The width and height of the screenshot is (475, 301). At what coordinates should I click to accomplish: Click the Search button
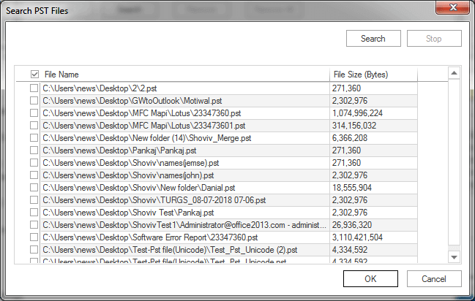point(373,39)
